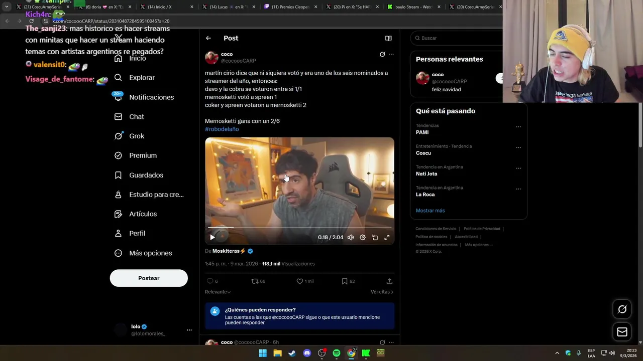Open options for Nati Jota trend
The height and width of the screenshot is (361, 643).
518,168
